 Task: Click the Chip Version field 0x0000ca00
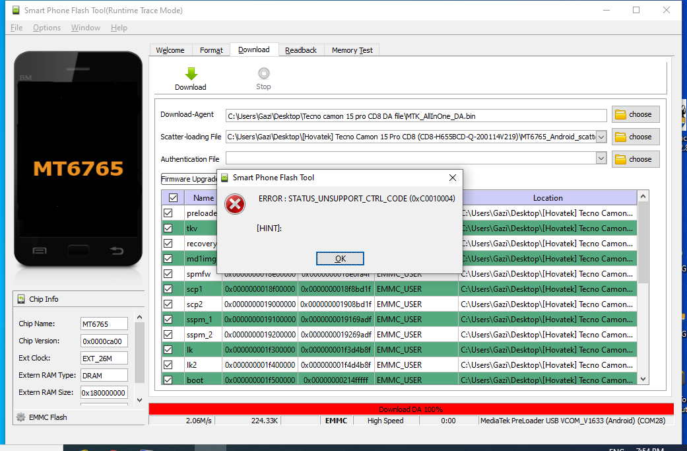click(x=104, y=341)
